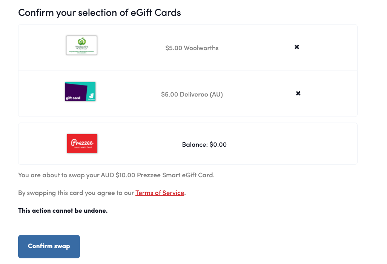Open the Terms of Service link
The image size is (387, 264).
tap(160, 193)
